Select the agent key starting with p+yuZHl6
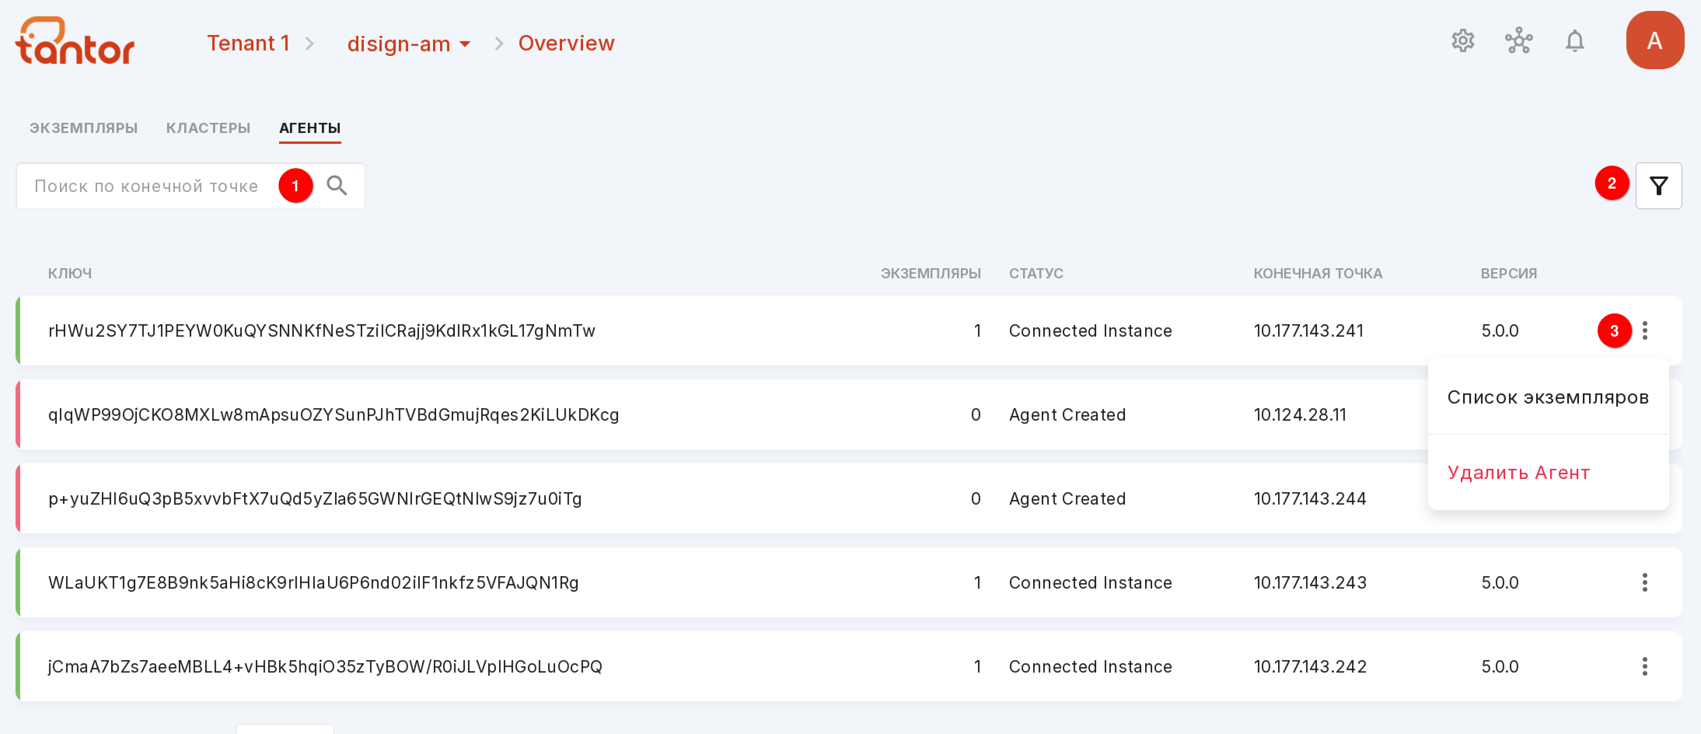The image size is (1701, 734). 315,498
